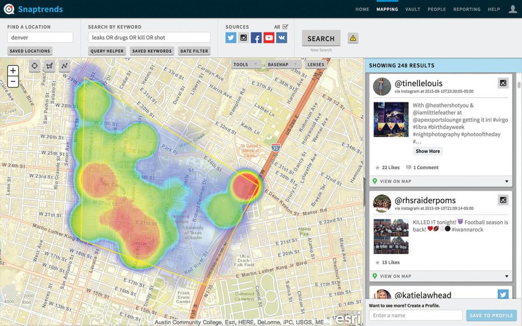Zoom in on the map
Screen dimensions: 522x326
pos(13,71)
